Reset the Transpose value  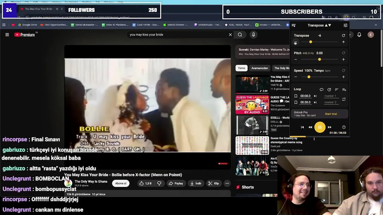(344, 36)
